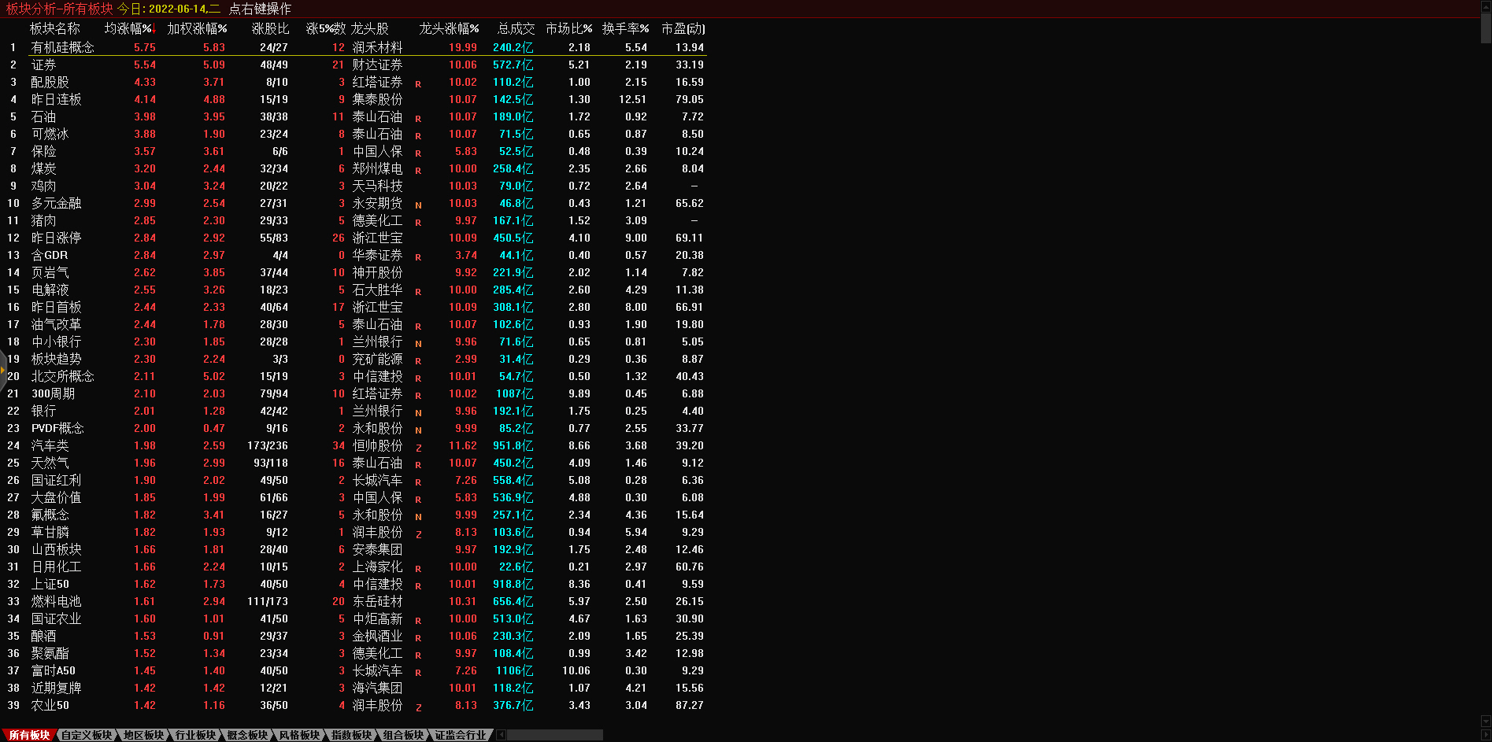Click the vertical scrollbar down arrow
The image size is (1492, 742).
point(1486,721)
